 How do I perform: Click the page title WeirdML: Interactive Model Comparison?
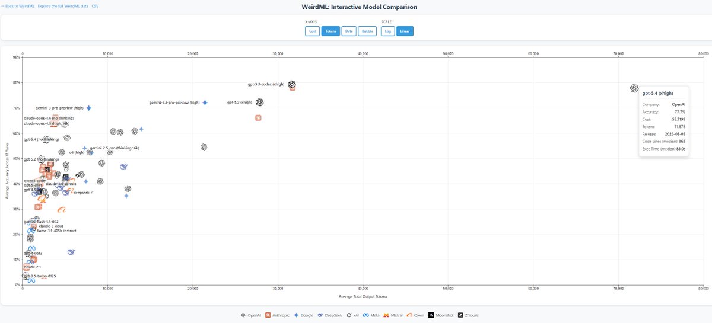tap(360, 7)
